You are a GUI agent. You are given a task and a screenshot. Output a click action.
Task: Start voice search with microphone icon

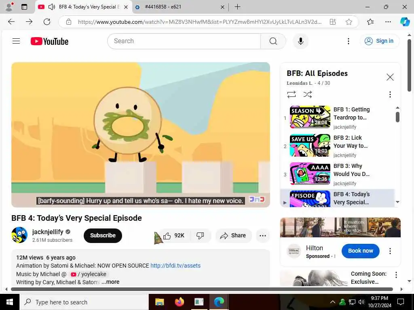tap(300, 41)
